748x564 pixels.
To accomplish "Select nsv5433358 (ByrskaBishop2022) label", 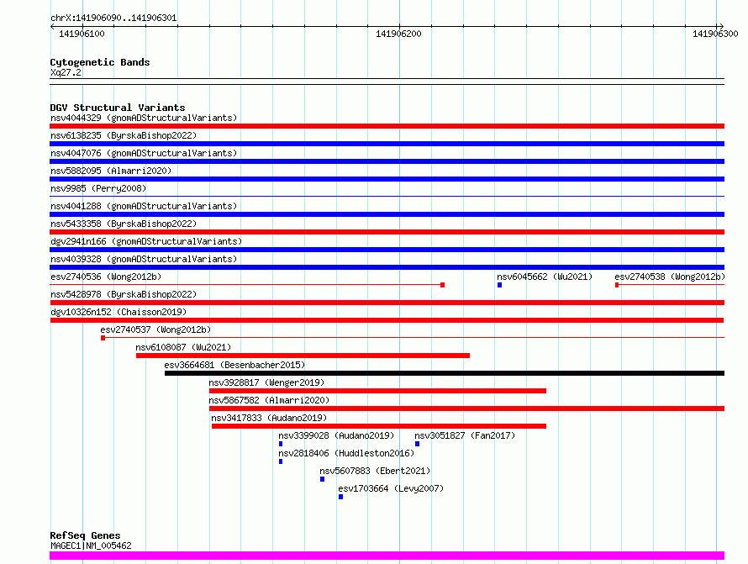I will click(124, 224).
